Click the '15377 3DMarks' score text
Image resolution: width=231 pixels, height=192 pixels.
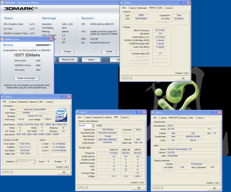(x=27, y=55)
